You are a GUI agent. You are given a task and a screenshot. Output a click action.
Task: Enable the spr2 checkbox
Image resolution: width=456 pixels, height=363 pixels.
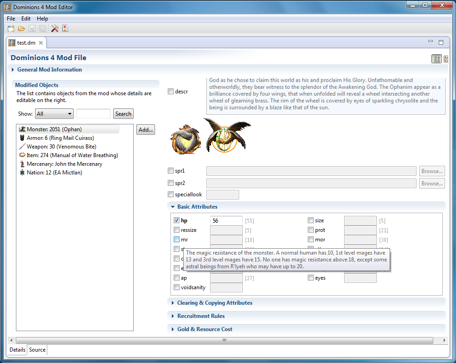point(170,183)
